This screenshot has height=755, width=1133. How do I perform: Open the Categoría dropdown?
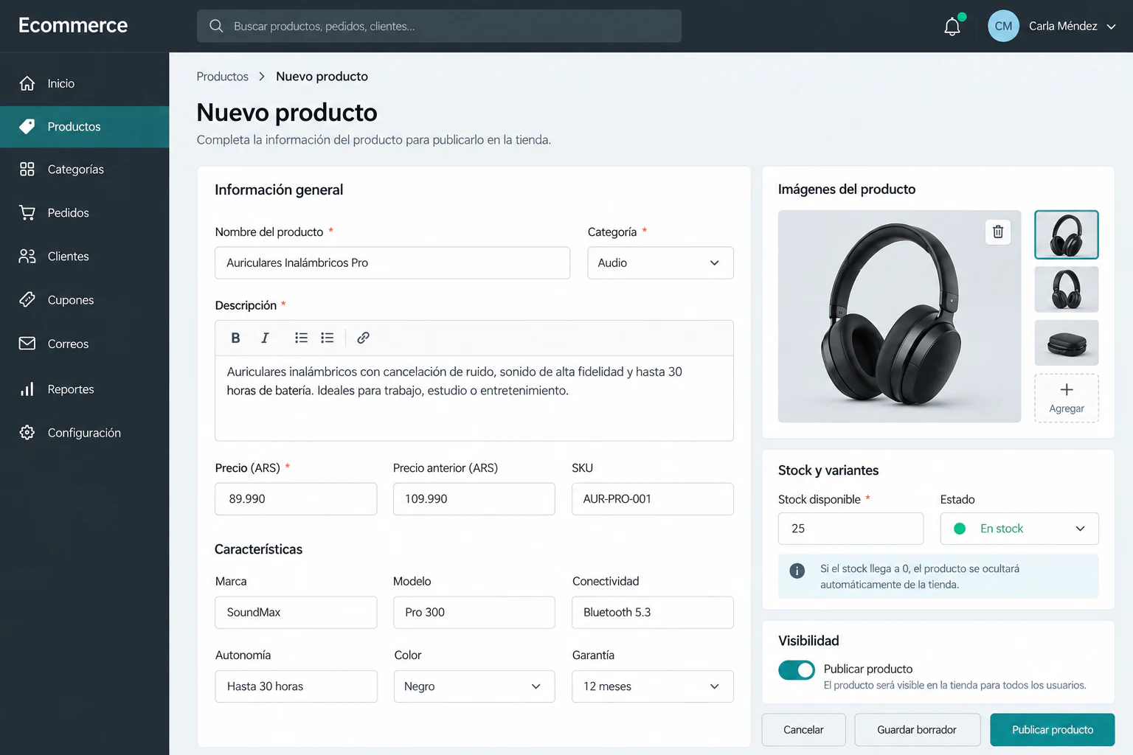tap(660, 262)
